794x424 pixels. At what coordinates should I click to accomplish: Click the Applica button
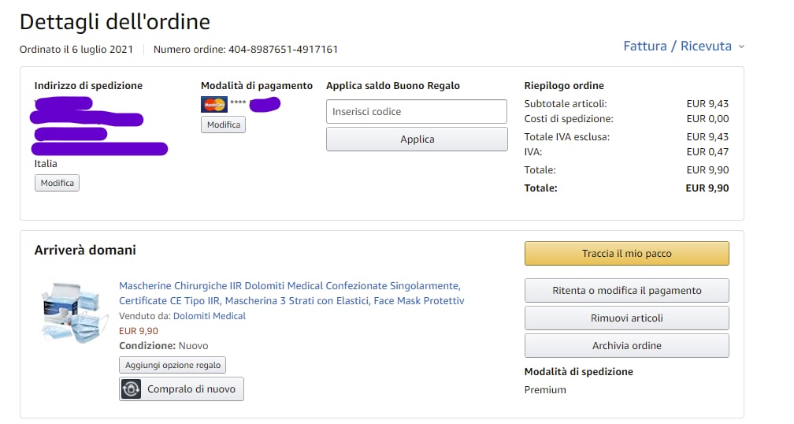[417, 139]
